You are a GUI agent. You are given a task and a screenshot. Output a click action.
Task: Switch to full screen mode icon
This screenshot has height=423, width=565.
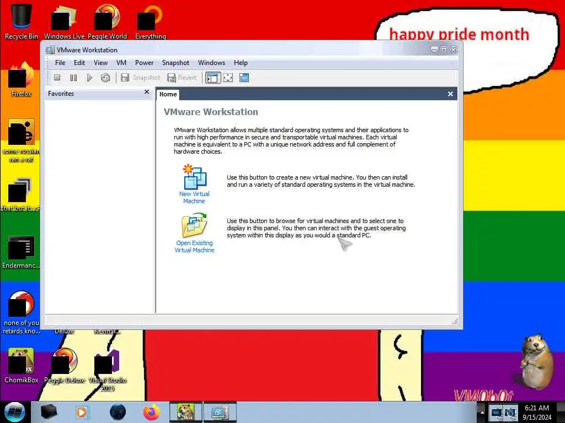[x=228, y=78]
